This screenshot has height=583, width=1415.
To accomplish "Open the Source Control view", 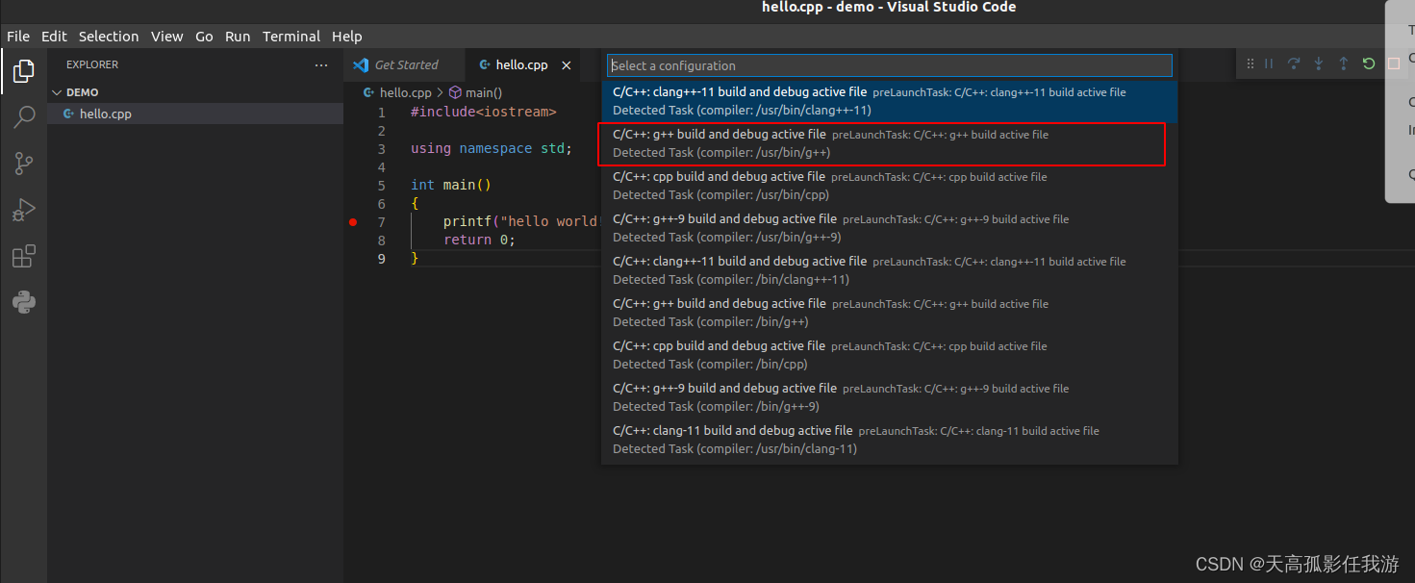I will [x=23, y=164].
